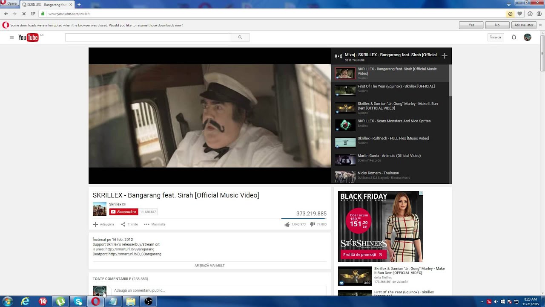The width and height of the screenshot is (545, 307).
Task: Expand description with AFIȘEAZĂ MAI MULT
Action: click(x=209, y=266)
